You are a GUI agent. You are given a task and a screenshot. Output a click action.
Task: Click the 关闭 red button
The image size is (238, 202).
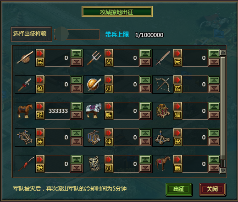(x=212, y=189)
